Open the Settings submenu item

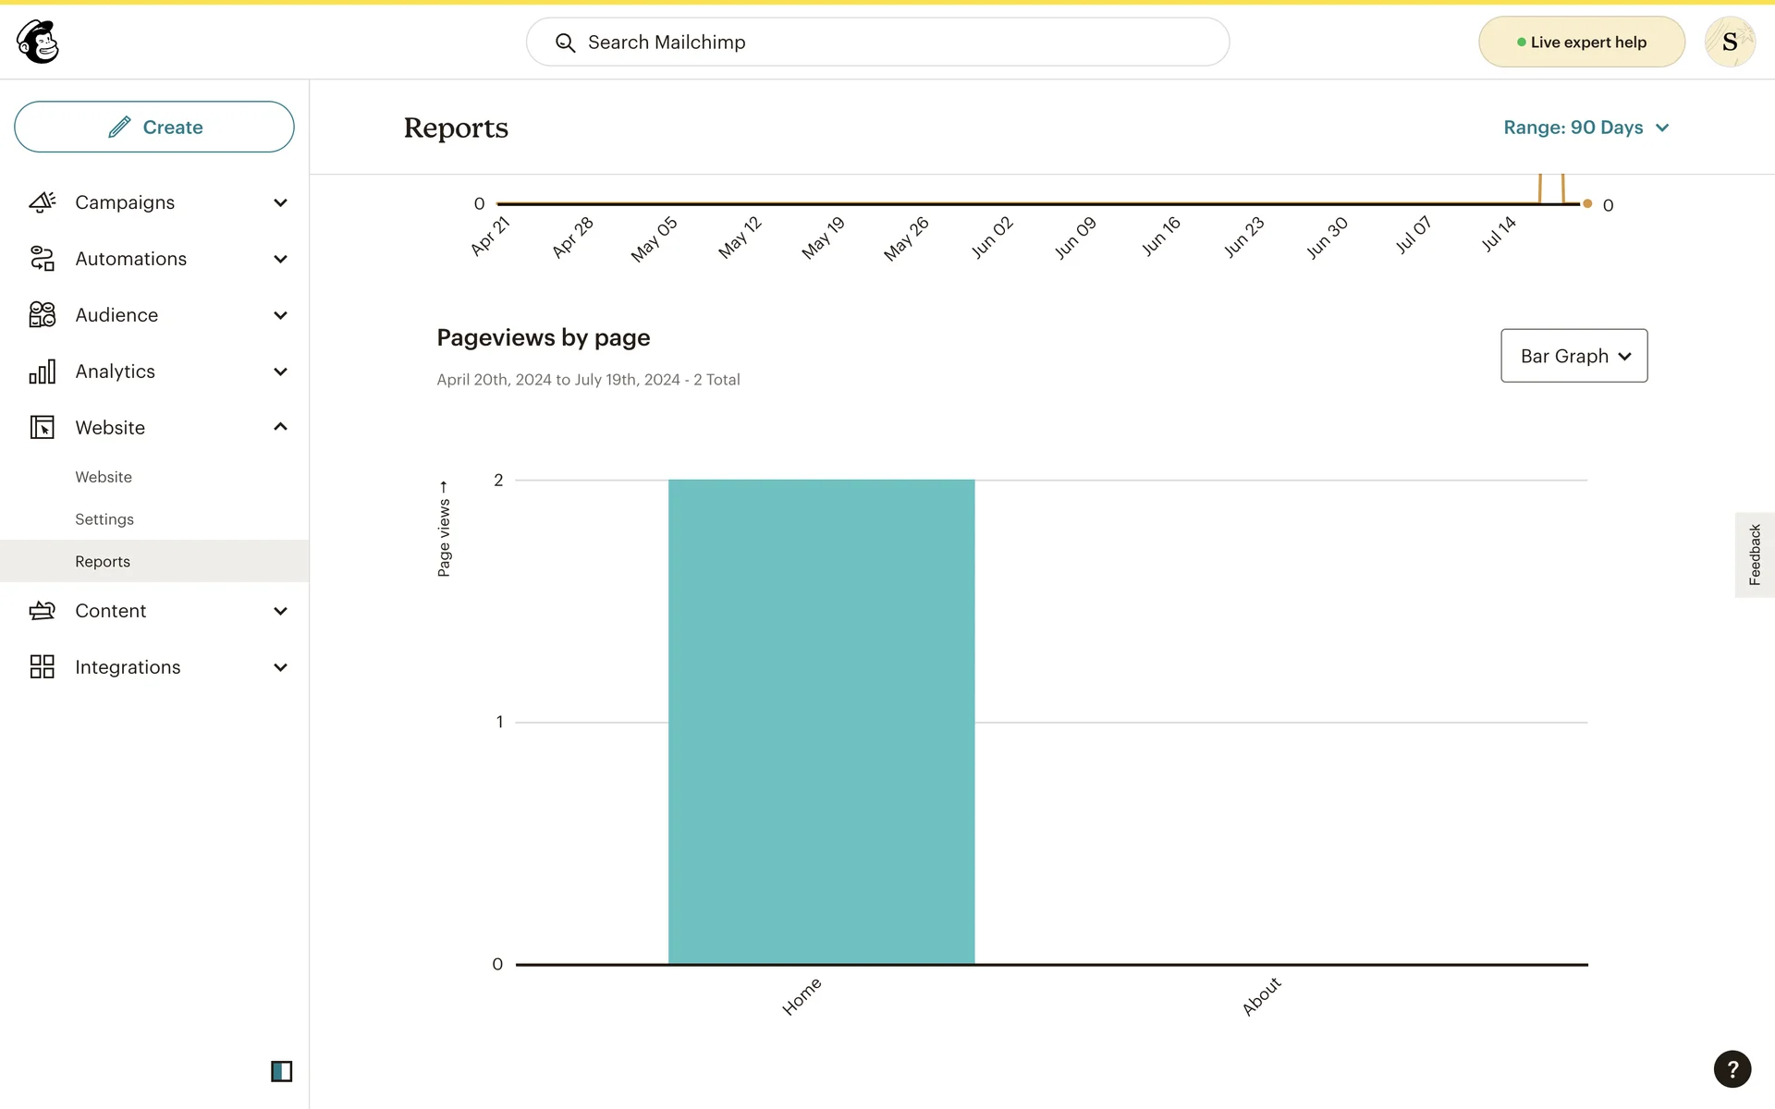[104, 519]
